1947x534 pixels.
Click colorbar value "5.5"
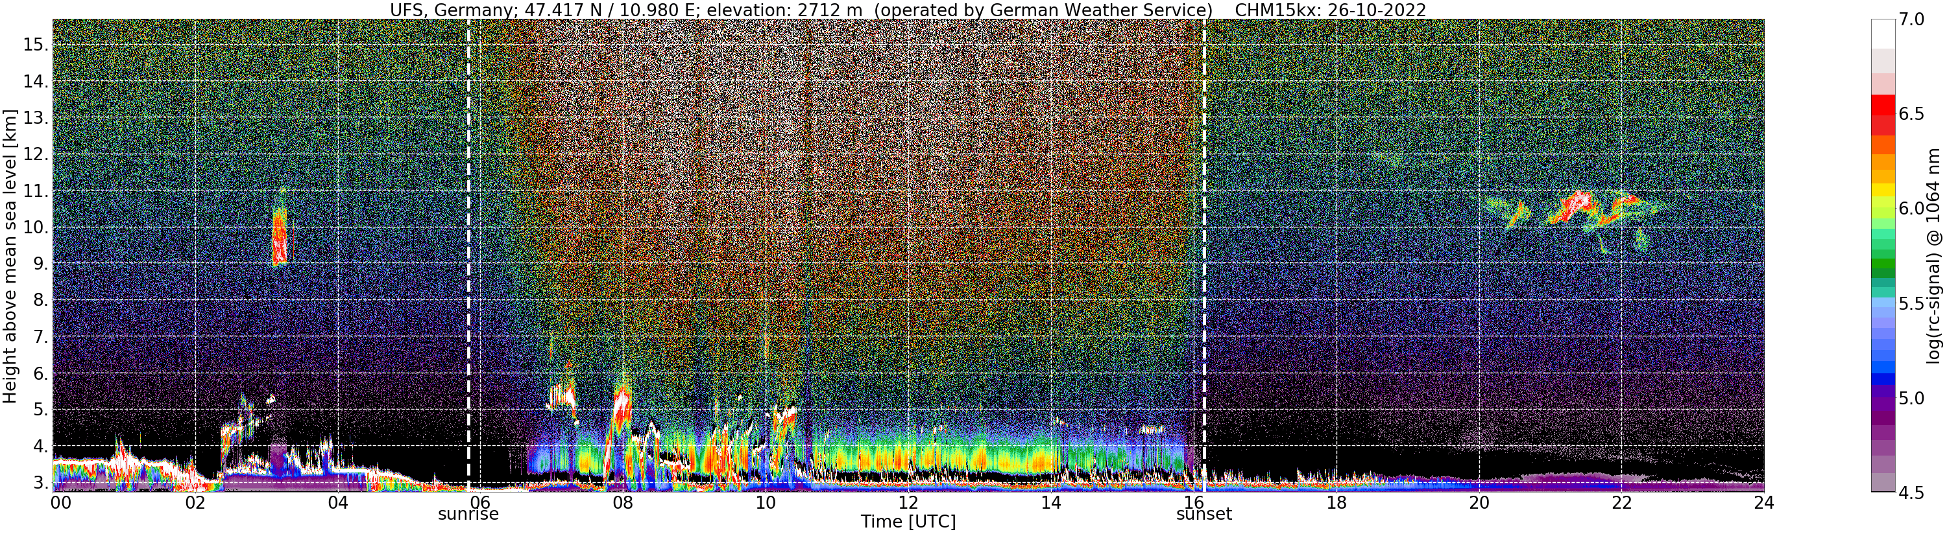click(x=1911, y=304)
